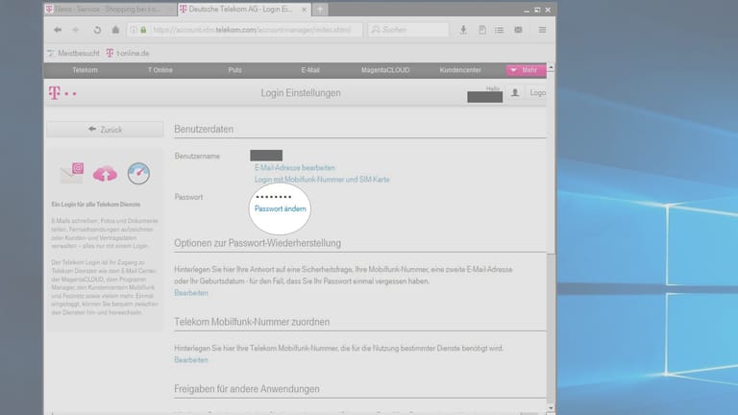The width and height of the screenshot is (738, 415).
Task: Open Telekom in the navigation bar
Action: 86,70
